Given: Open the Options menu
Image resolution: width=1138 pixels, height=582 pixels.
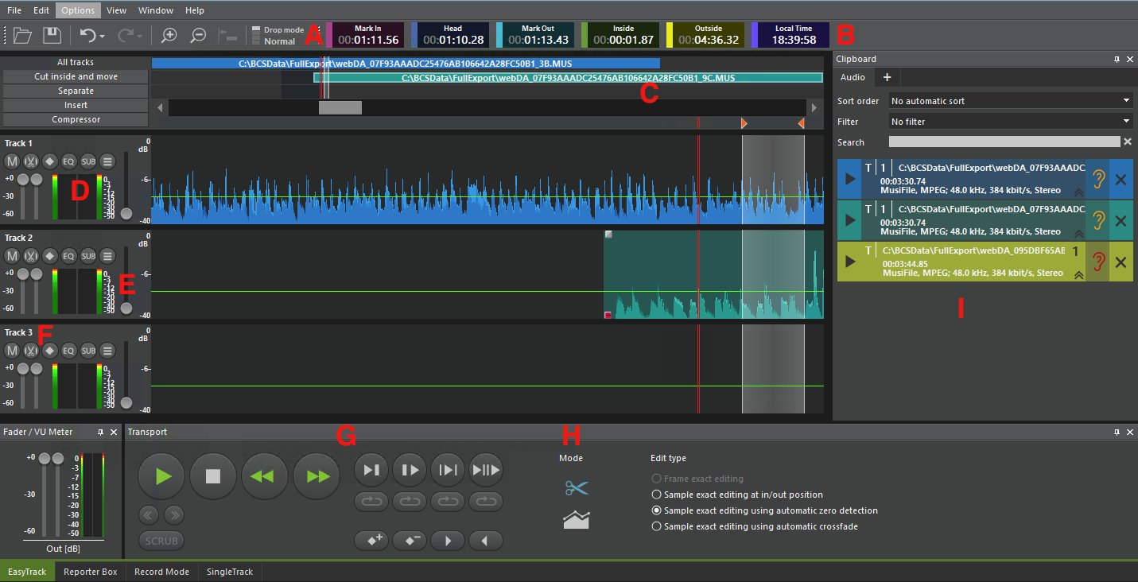Looking at the screenshot, I should [77, 10].
